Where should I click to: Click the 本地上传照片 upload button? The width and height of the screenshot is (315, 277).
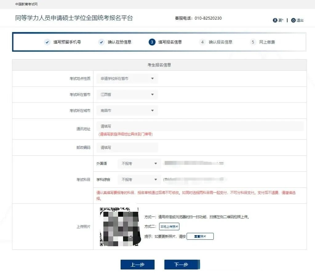pyautogui.click(x=169, y=227)
